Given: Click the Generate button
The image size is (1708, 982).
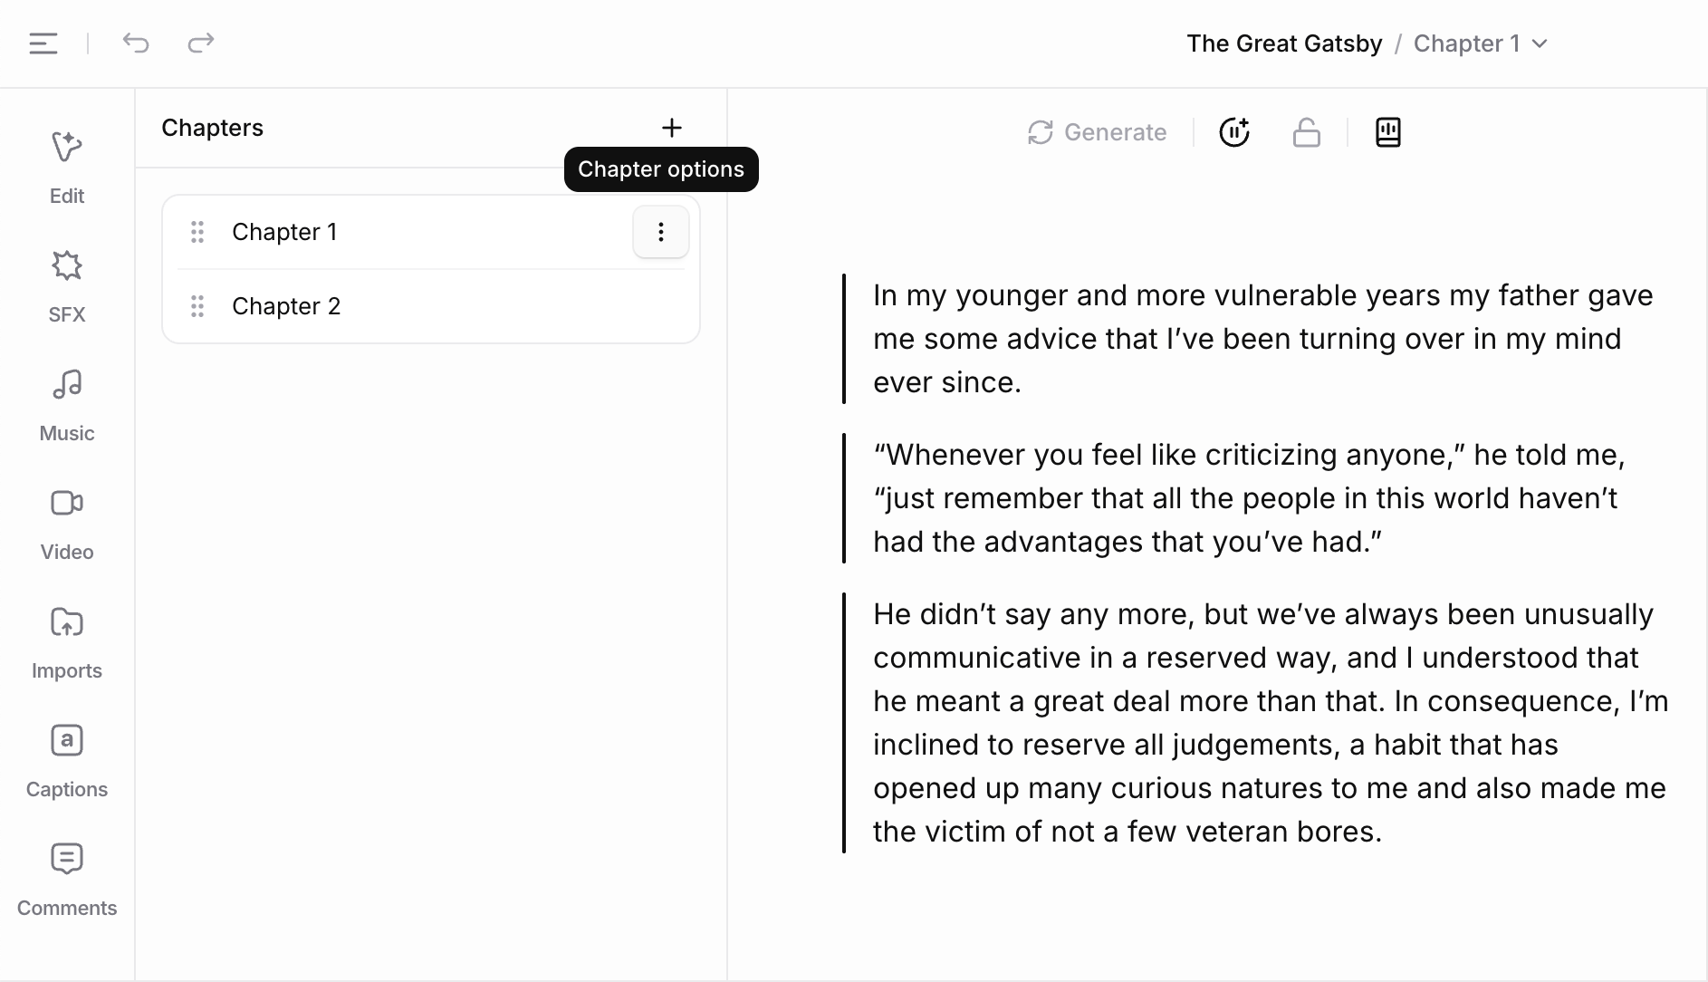Looking at the screenshot, I should 1097,132.
